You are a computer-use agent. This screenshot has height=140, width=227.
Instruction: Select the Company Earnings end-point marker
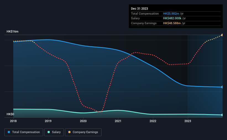(x=222, y=35)
